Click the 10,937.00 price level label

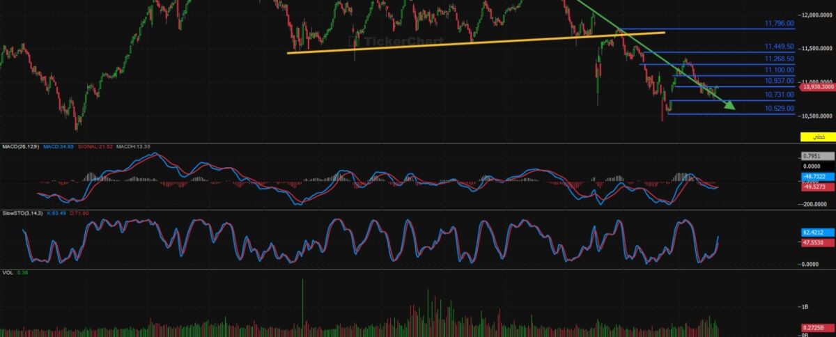pos(779,81)
